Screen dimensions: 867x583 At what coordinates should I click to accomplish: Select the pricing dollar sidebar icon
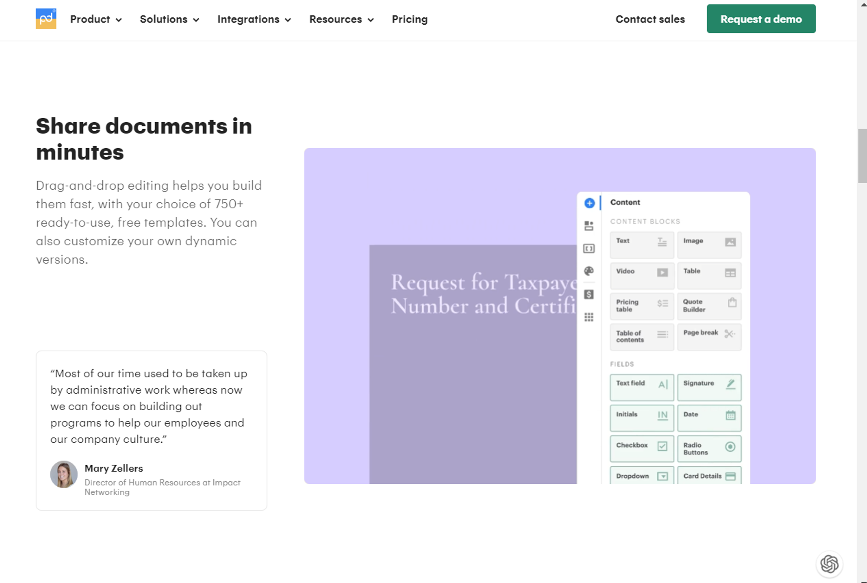589,295
